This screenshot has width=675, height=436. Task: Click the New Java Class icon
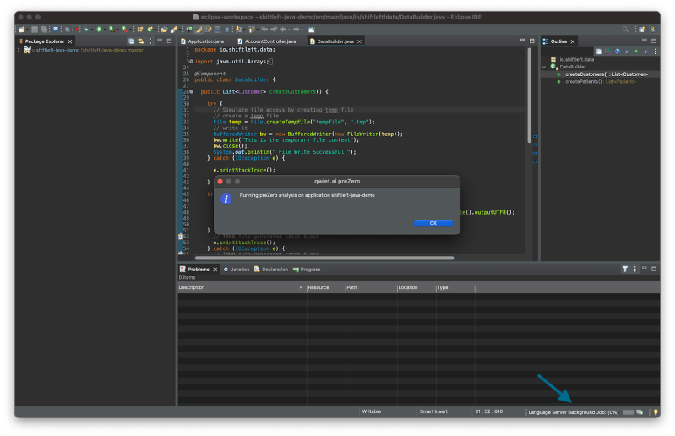tap(150, 30)
